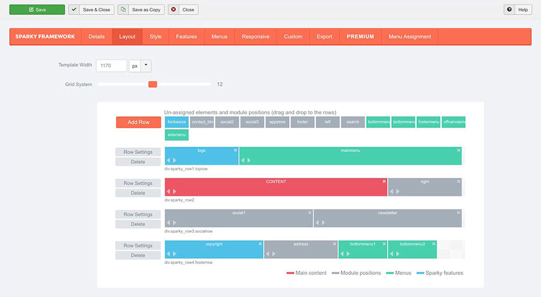
Task: Click the X icon on the newsletter block
Action: pyautogui.click(x=458, y=212)
